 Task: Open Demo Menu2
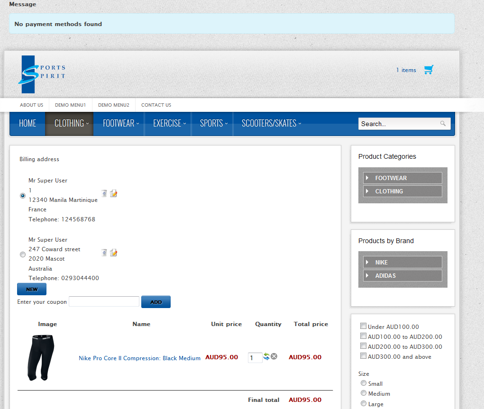pyautogui.click(x=114, y=105)
